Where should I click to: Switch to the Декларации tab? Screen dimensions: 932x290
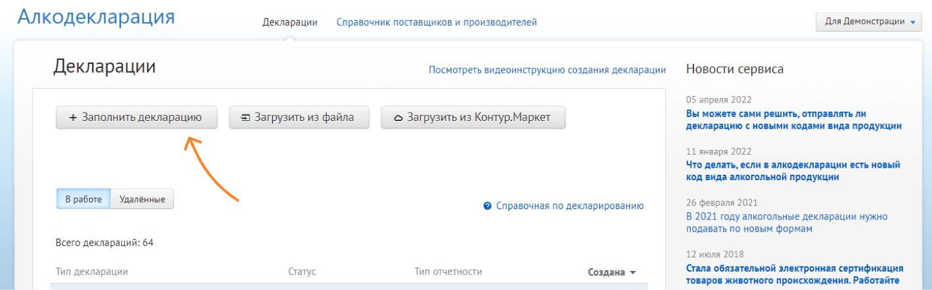290,22
